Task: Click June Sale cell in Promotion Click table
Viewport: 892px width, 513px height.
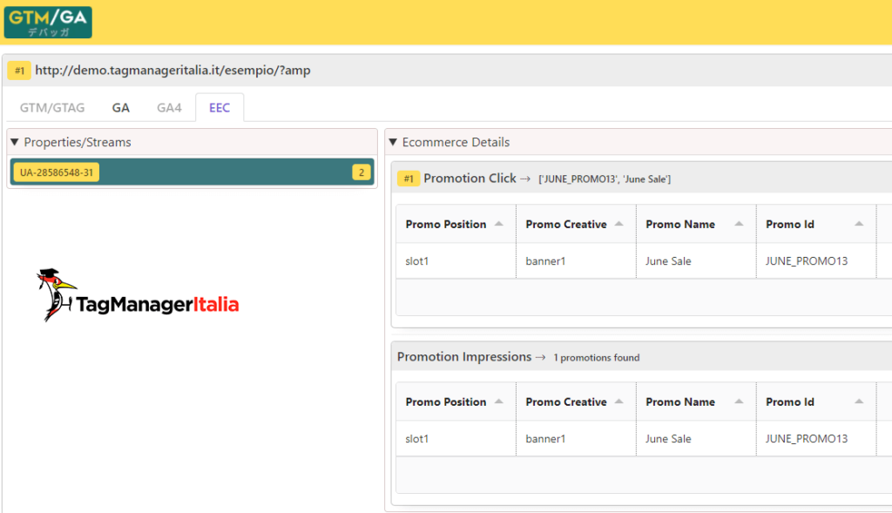Action: coord(696,261)
